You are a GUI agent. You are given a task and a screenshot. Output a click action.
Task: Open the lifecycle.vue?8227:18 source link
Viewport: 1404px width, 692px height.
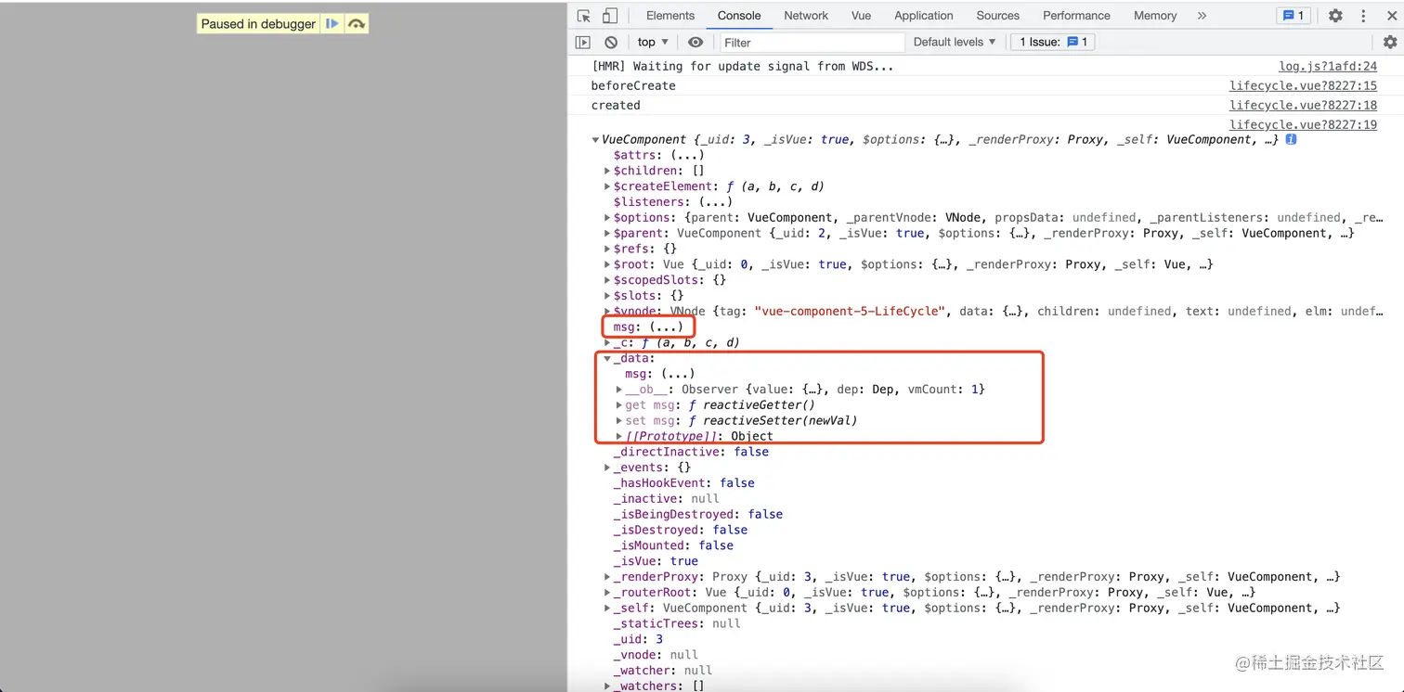pyautogui.click(x=1304, y=106)
